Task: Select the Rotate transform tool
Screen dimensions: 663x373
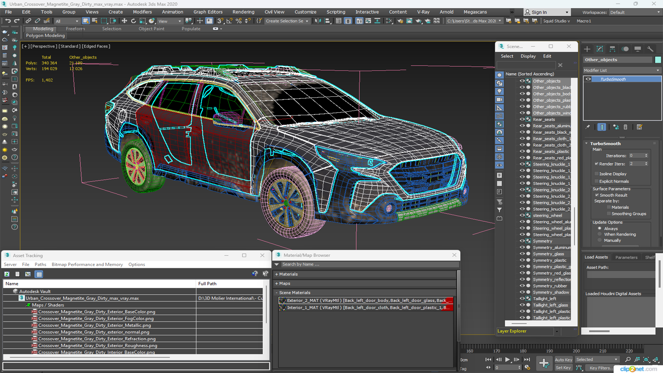Action: point(133,21)
